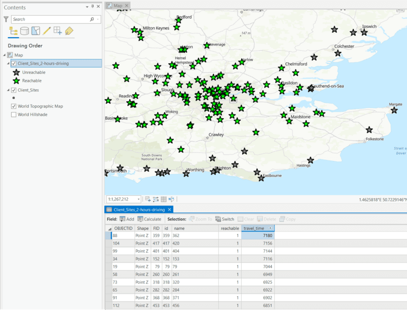Switch to List By Data Source view
This screenshot has width=407, height=310.
click(x=25, y=31)
